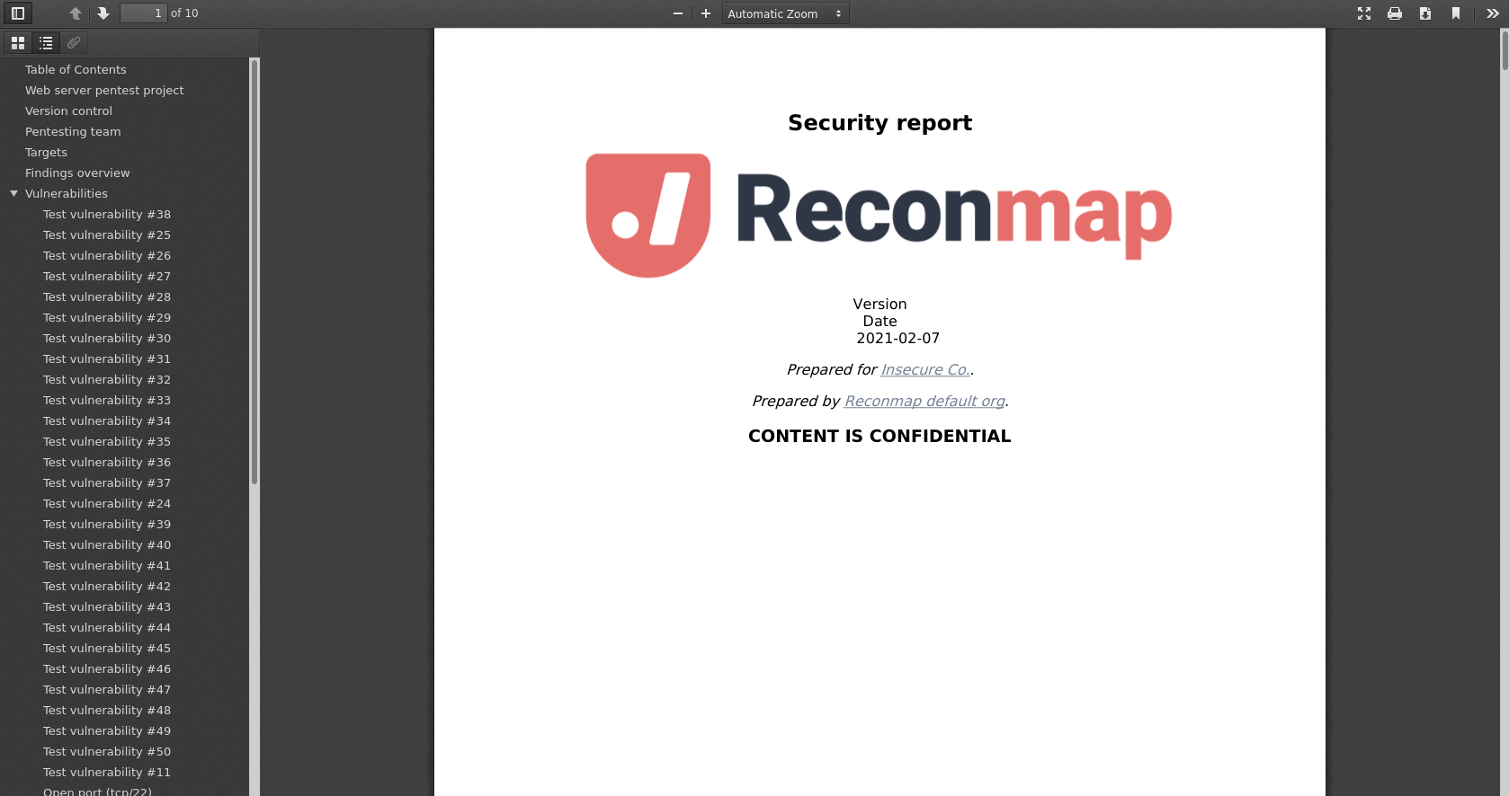Open Test vulnerability #36 entry

point(107,462)
